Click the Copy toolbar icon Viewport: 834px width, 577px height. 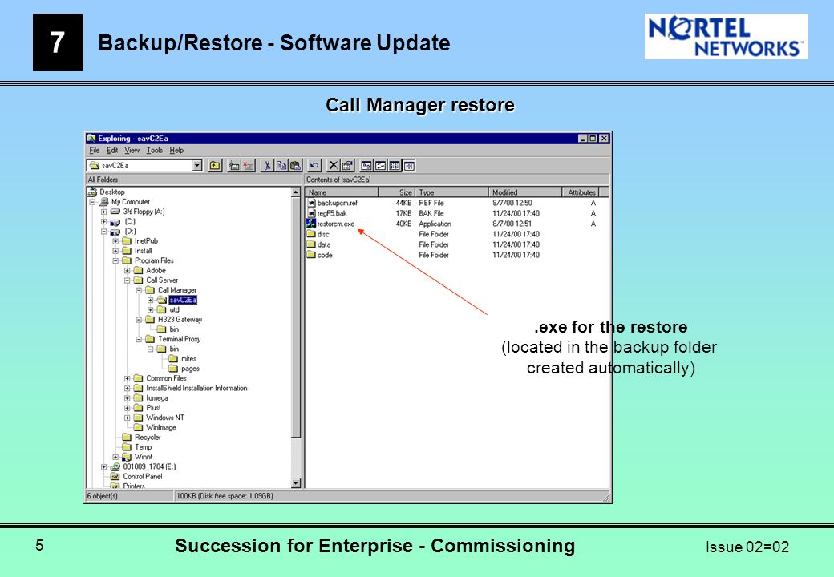281,166
